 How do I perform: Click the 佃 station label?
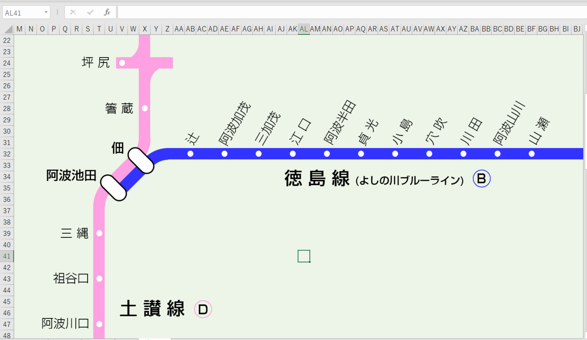coord(118,149)
